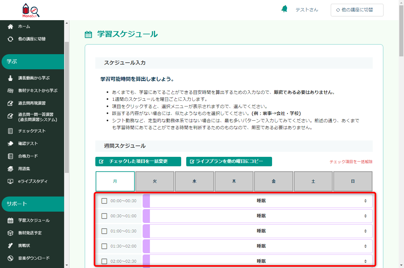Click the チェックテスト checklist icon
This screenshot has height=268, width=404.
click(10, 131)
